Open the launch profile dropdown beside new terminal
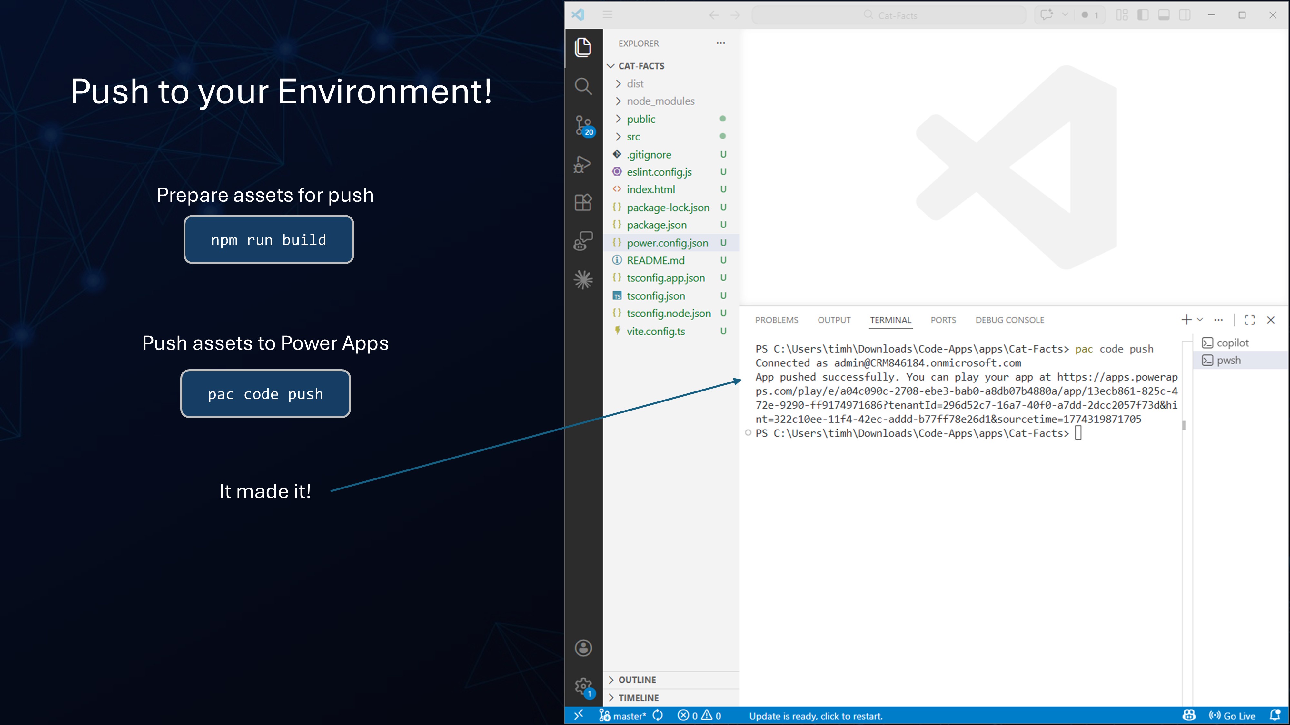This screenshot has width=1290, height=725. [1200, 320]
